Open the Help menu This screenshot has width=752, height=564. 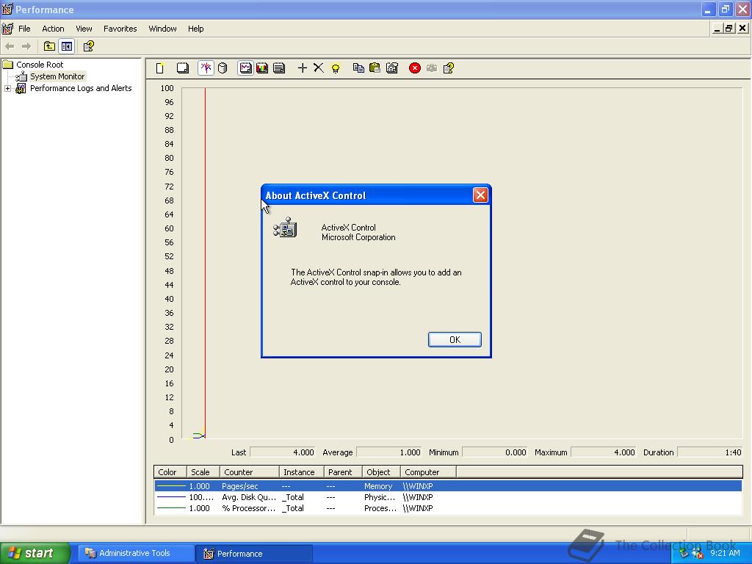[x=195, y=29]
